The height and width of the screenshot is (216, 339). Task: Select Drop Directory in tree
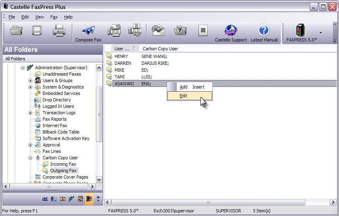coord(57,100)
